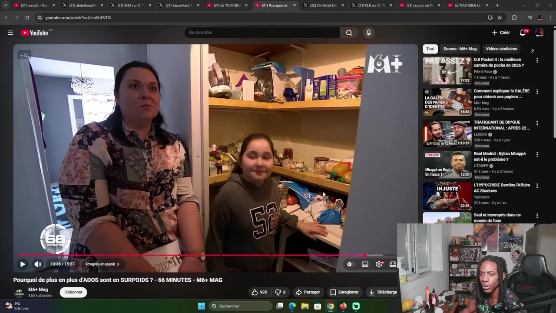This screenshot has height=313, width=556.
Task: Open the AC Shadows INJUSTE thumbnail
Action: click(447, 196)
